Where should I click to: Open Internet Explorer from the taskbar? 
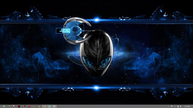point(4,106)
